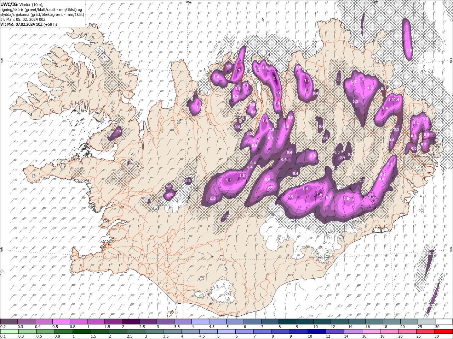Pick the red rain swatch between 25 and 30
This screenshot has height=339, width=453.
(425, 332)
